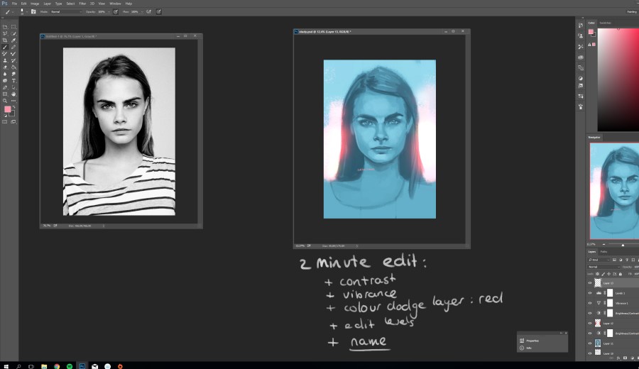Select the Type tool
The image size is (639, 369).
click(x=13, y=80)
